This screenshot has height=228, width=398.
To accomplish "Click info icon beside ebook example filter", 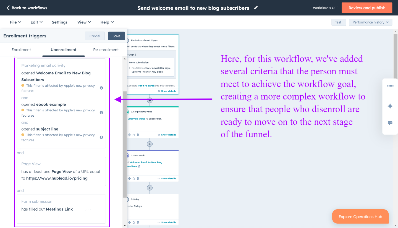I will pos(101,112).
